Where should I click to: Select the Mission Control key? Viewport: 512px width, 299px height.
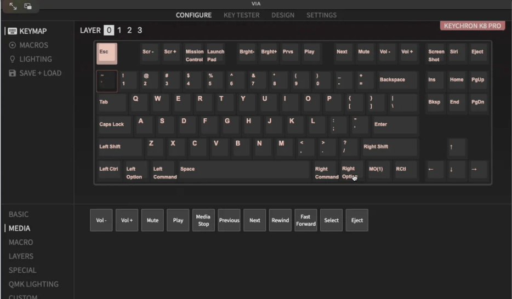pyautogui.click(x=194, y=54)
